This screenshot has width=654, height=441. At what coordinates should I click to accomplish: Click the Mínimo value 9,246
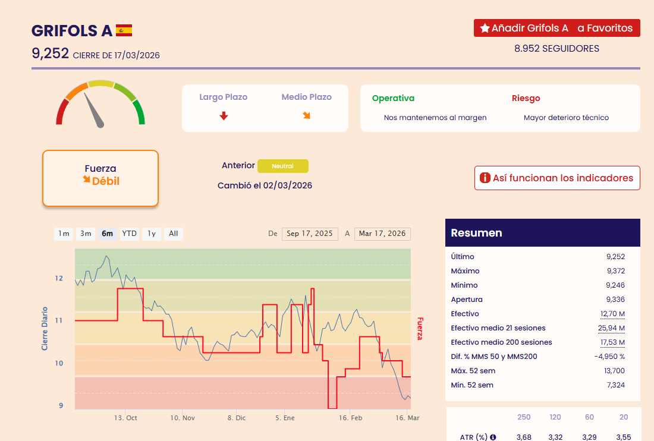[x=615, y=285]
